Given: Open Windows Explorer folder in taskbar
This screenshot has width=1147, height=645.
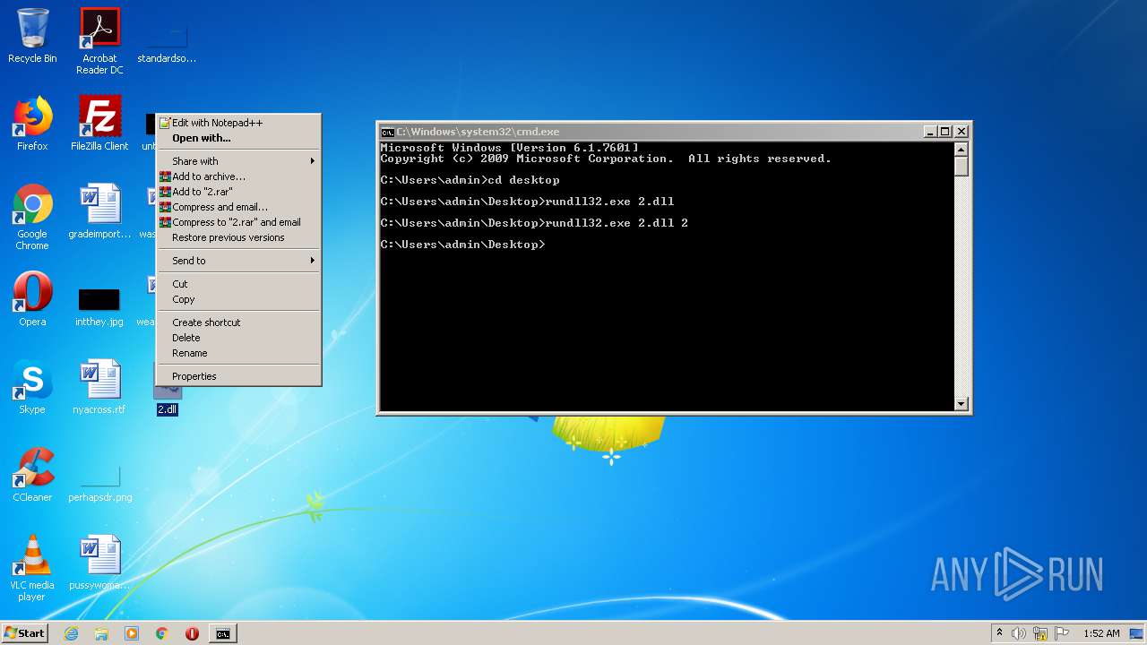Looking at the screenshot, I should coord(101,633).
